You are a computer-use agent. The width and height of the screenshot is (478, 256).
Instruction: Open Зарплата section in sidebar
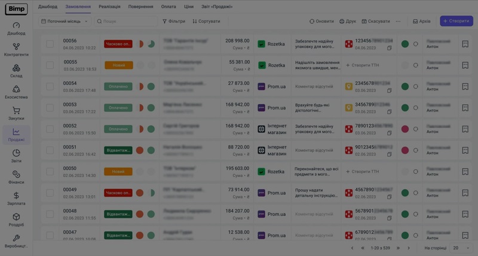click(x=16, y=199)
